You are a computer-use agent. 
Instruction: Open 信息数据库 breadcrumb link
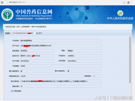point(26,27)
